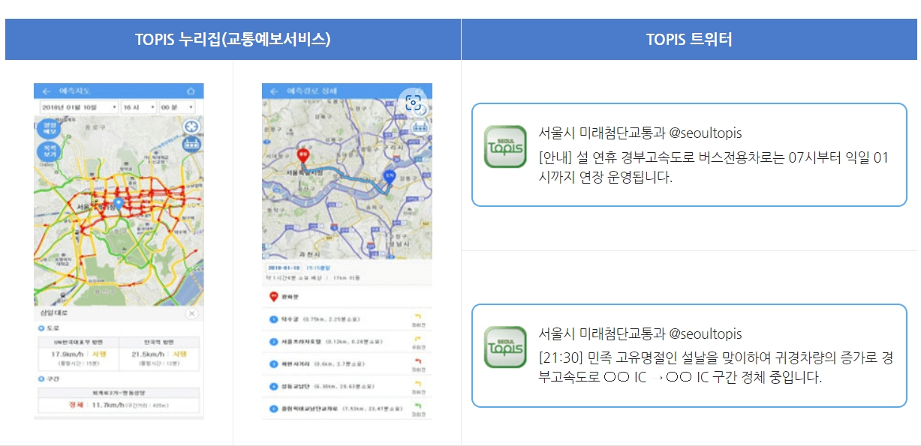Click the home icon in 예측지도 header
This screenshot has width=921, height=446.
pos(191,91)
